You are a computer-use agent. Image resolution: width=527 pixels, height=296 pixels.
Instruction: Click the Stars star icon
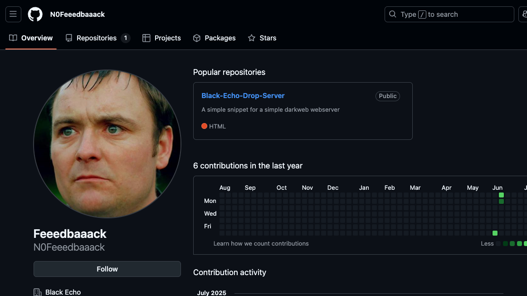[x=252, y=38]
